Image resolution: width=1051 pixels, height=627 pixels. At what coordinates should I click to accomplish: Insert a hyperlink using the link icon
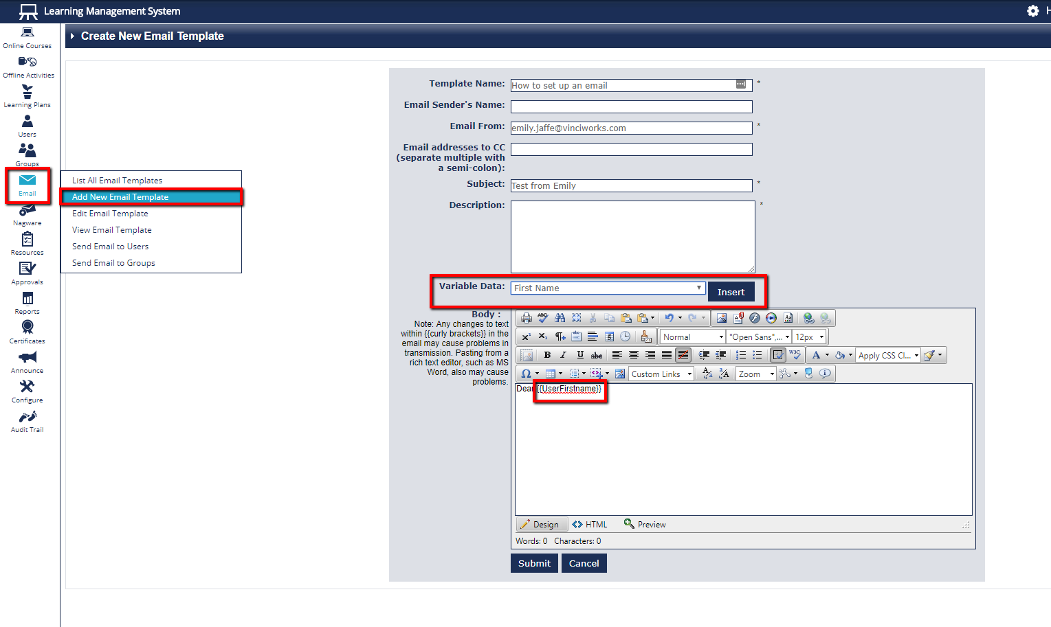click(x=809, y=318)
